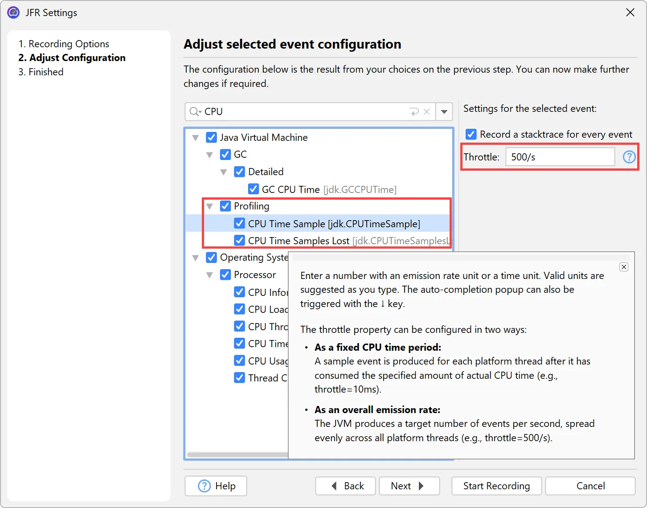The image size is (647, 508).
Task: Click the Help button question mark icon
Action: 204,486
